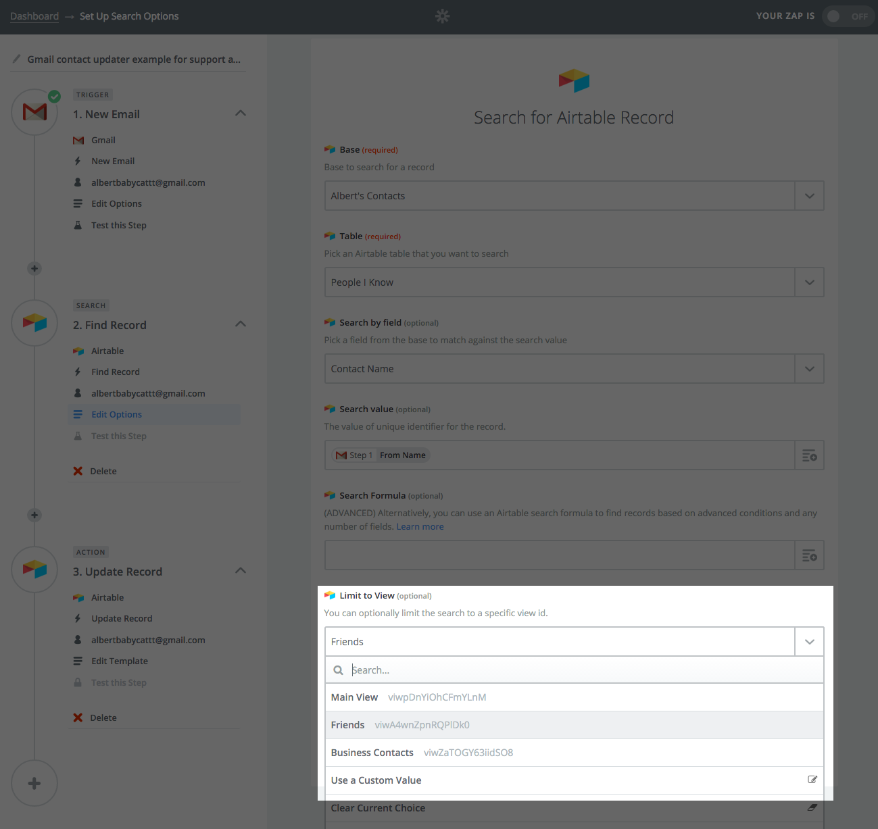Toggle the Your Zap Is on/off switch

pos(848,16)
